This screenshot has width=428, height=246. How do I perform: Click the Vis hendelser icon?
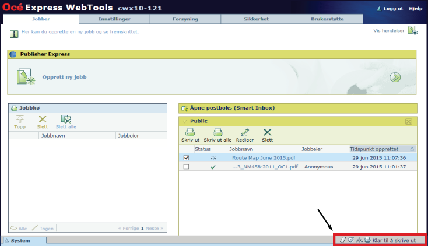click(x=412, y=30)
